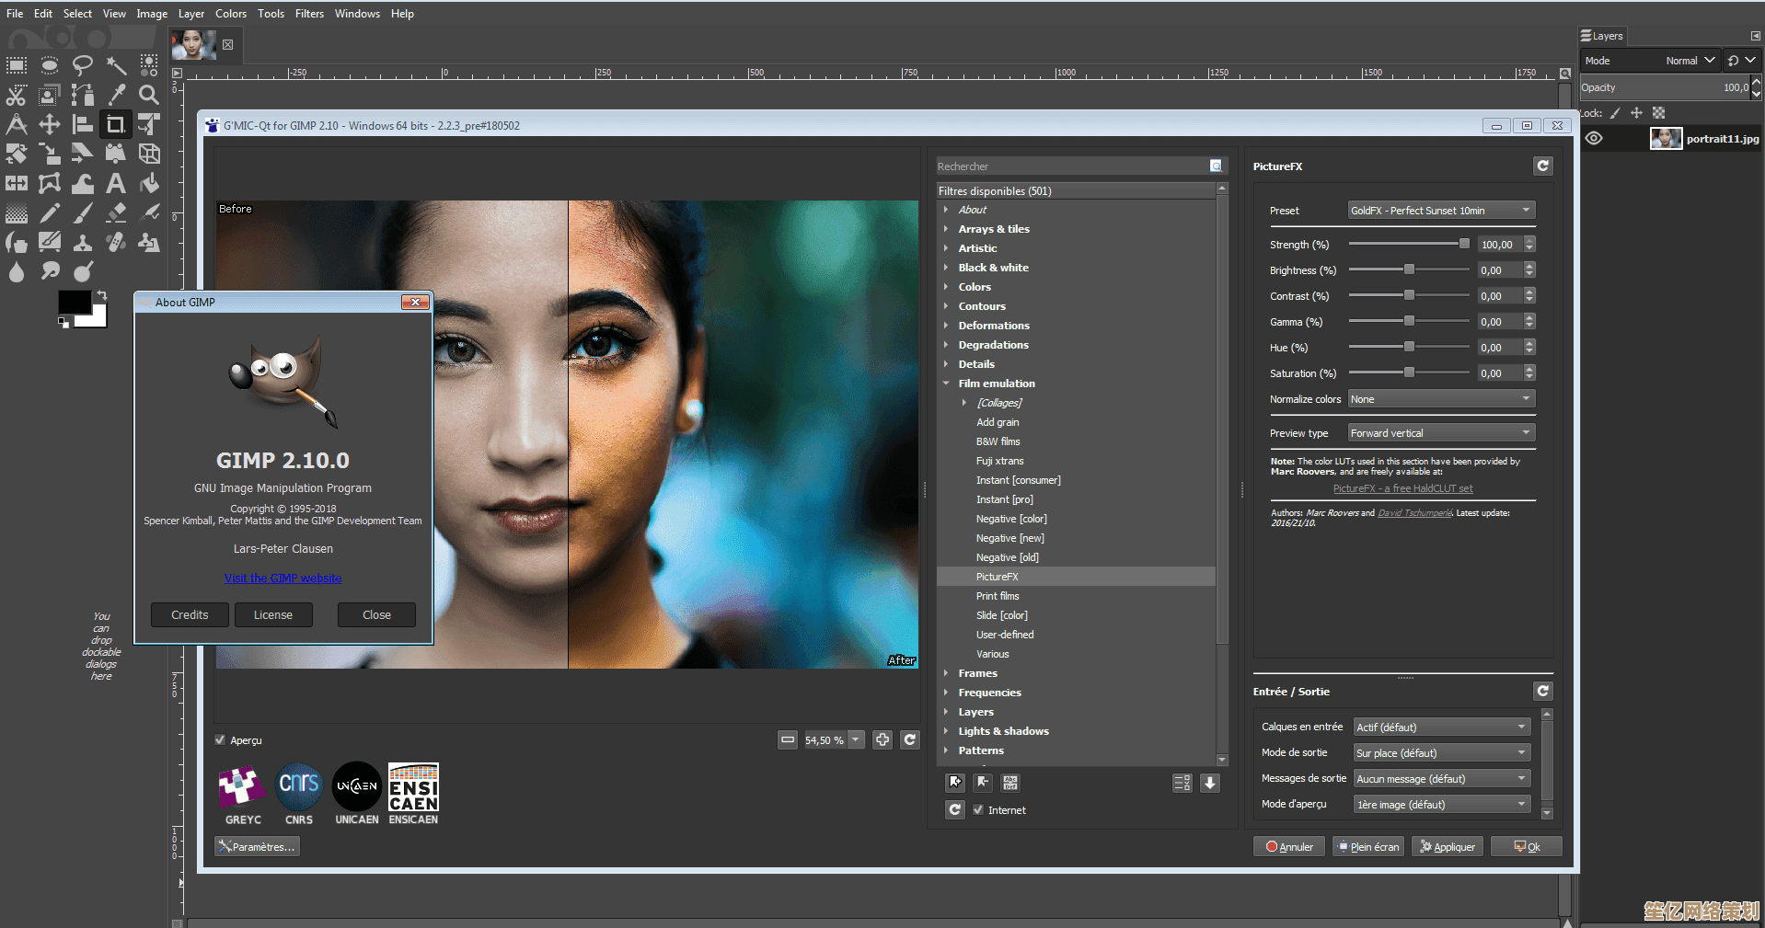Open the Mode d'aperçu dropdown

(x=1441, y=805)
